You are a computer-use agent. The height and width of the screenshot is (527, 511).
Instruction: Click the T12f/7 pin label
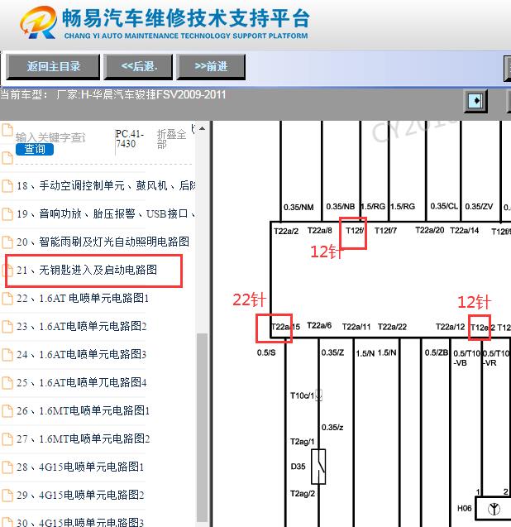click(385, 231)
